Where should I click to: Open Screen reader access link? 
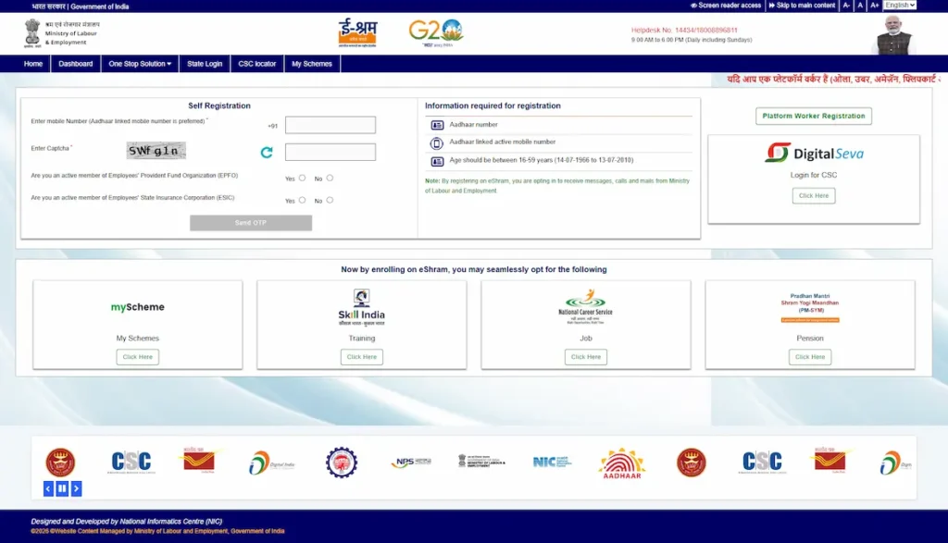(726, 6)
